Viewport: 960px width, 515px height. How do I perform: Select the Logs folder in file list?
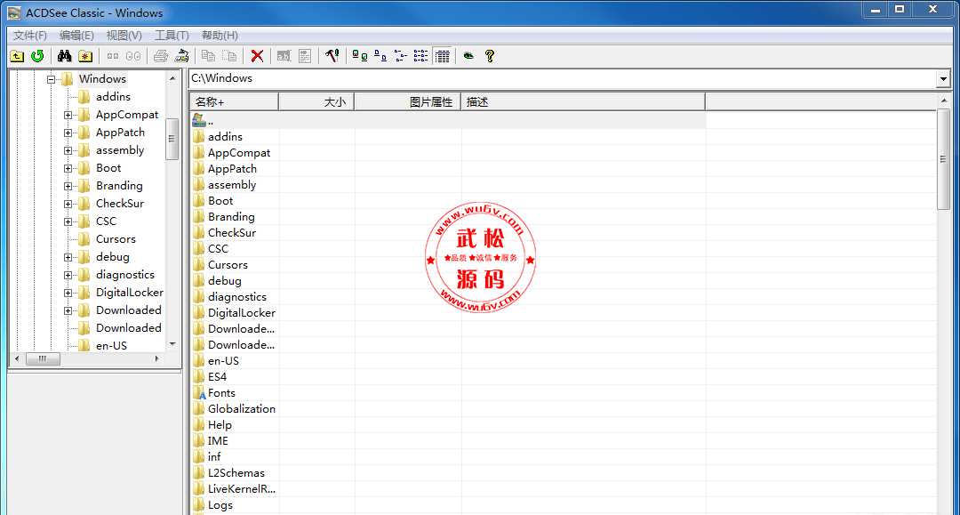220,504
